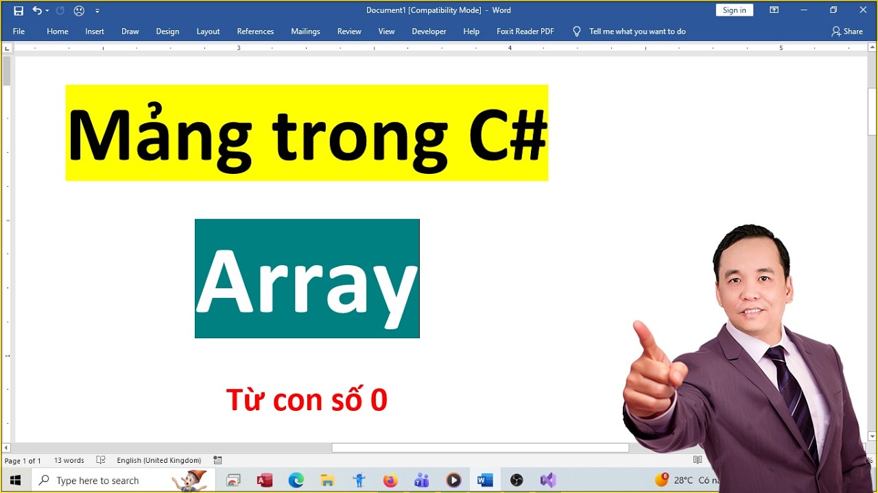Click the Tell me lightbulb icon

point(576,31)
